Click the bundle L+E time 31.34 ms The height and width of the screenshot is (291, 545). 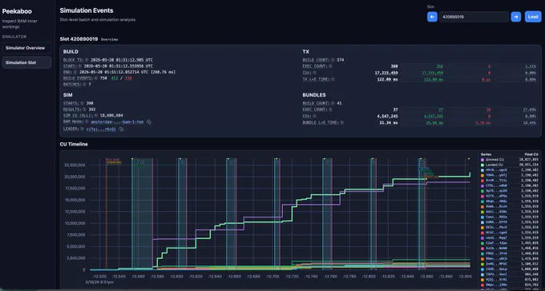389,122
